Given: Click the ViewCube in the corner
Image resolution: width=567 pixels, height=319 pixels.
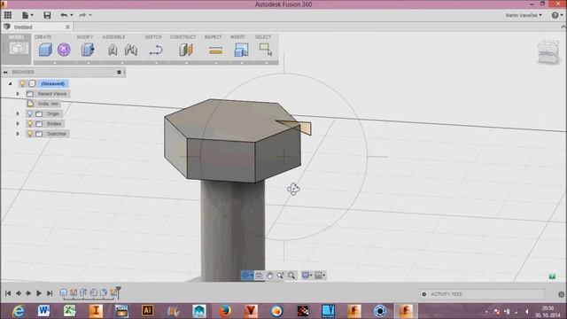Looking at the screenshot, I should tap(548, 53).
